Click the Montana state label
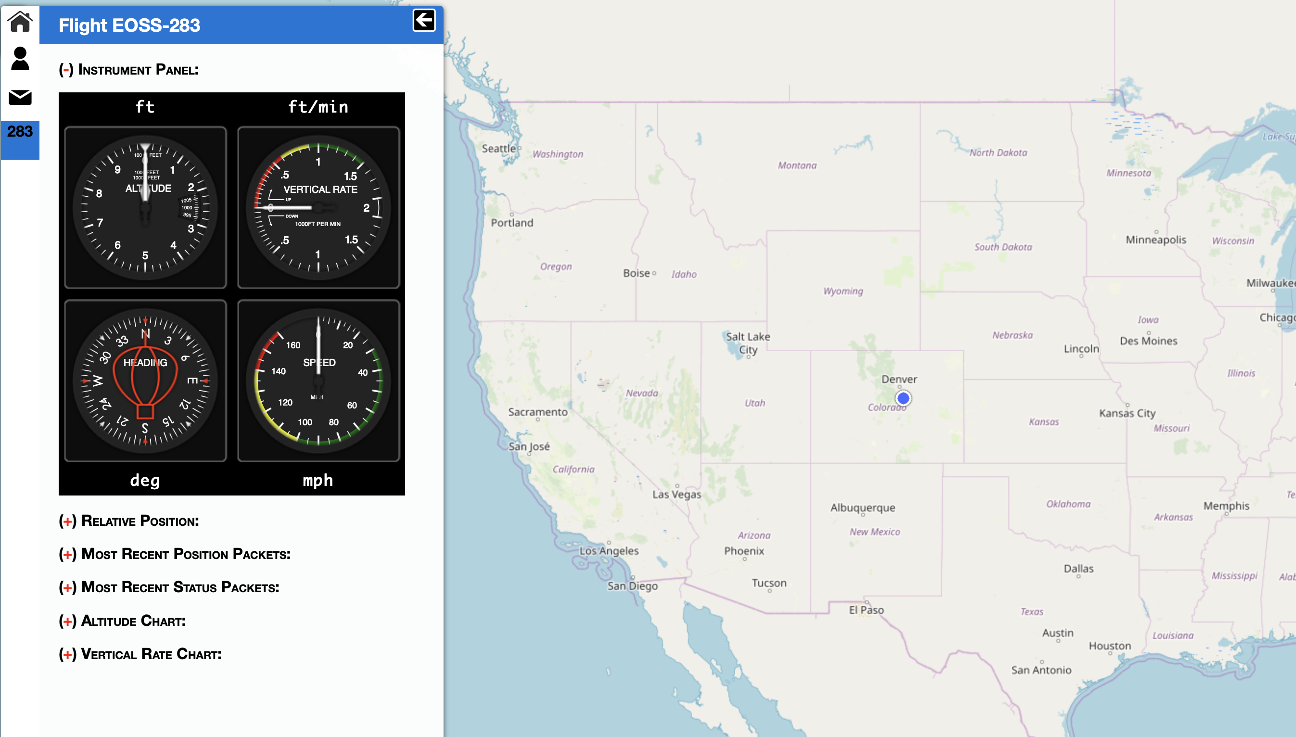Screen dimensions: 1296x737 click(x=797, y=165)
